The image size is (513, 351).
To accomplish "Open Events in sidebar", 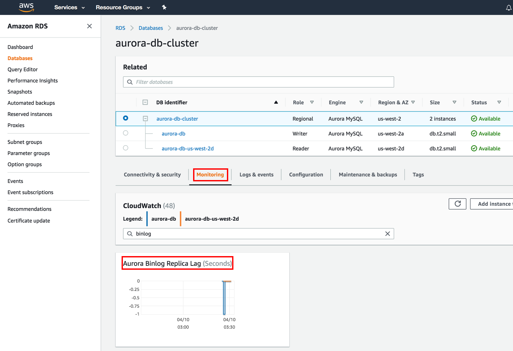I will [x=15, y=181].
